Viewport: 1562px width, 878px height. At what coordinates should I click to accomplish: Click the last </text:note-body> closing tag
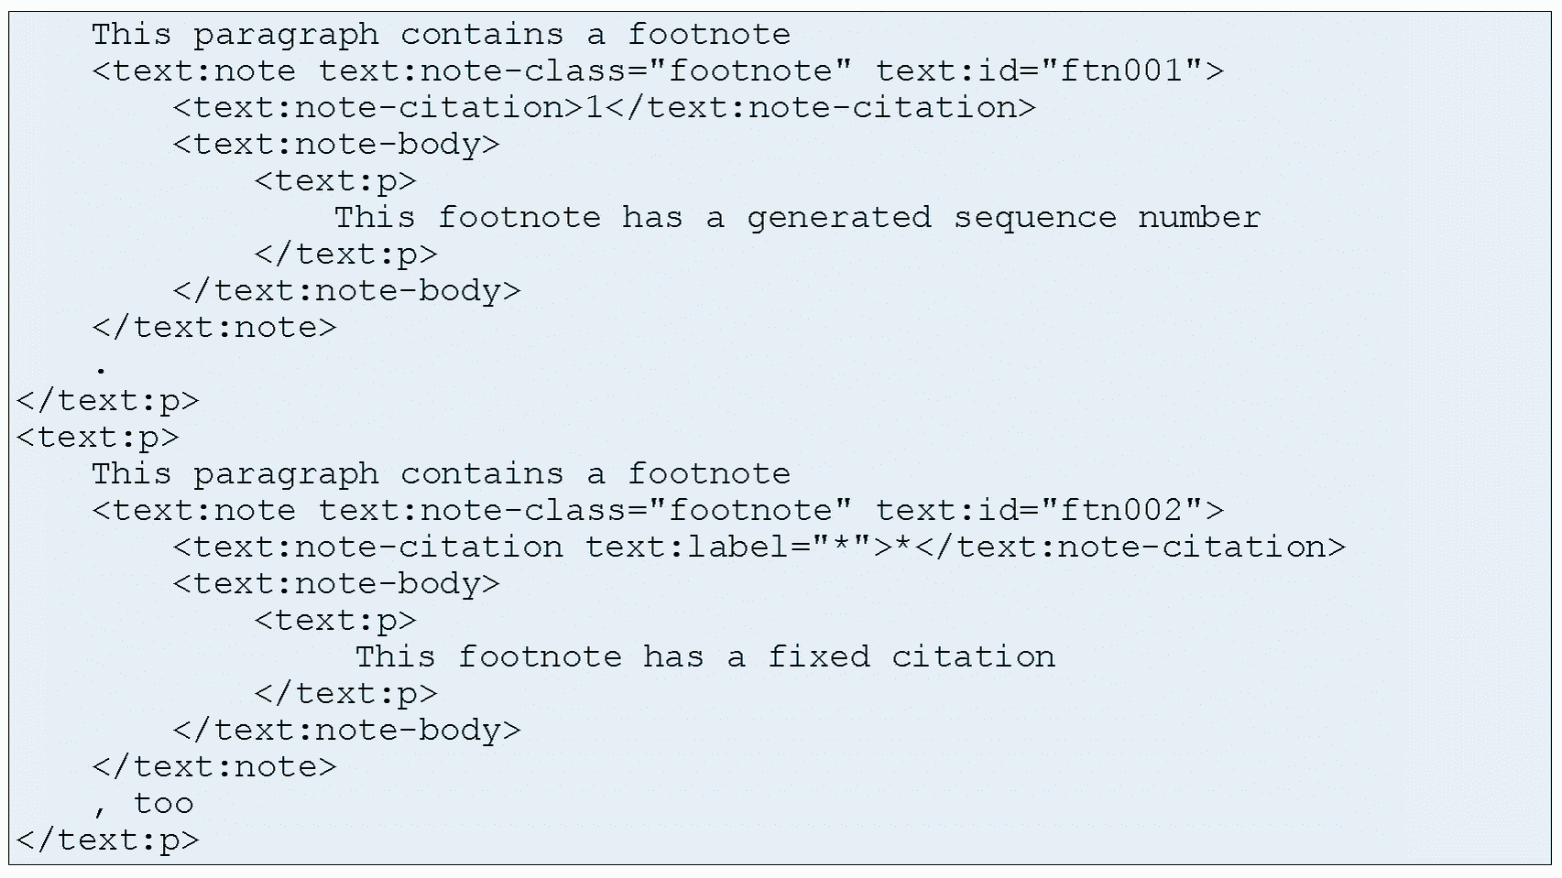pyautogui.click(x=346, y=731)
